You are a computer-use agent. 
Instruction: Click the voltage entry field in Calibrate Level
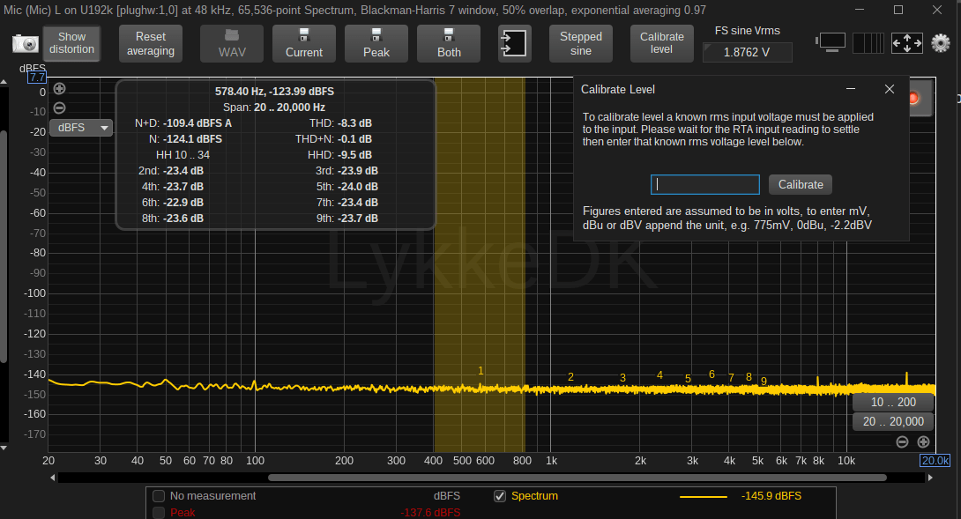pyautogui.click(x=704, y=184)
